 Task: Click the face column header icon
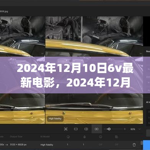(101, 137)
